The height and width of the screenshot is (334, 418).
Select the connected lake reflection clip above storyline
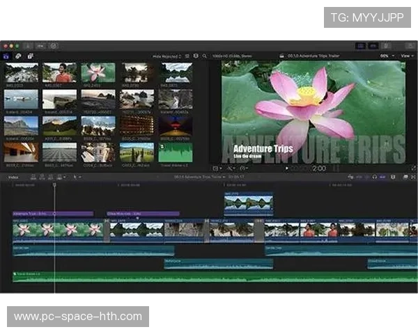(x=249, y=204)
